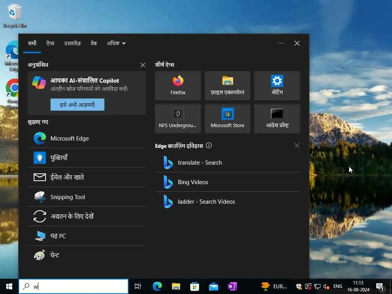Image resolution: width=392 pixels, height=294 pixels.
Task: Switch to the सभी tab
Action: point(32,44)
